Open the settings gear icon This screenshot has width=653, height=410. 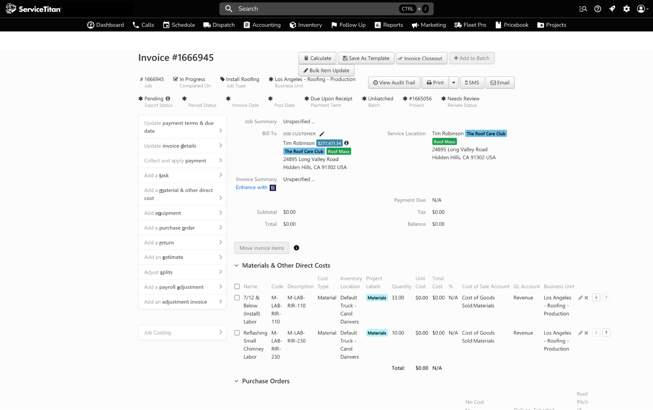click(x=626, y=9)
